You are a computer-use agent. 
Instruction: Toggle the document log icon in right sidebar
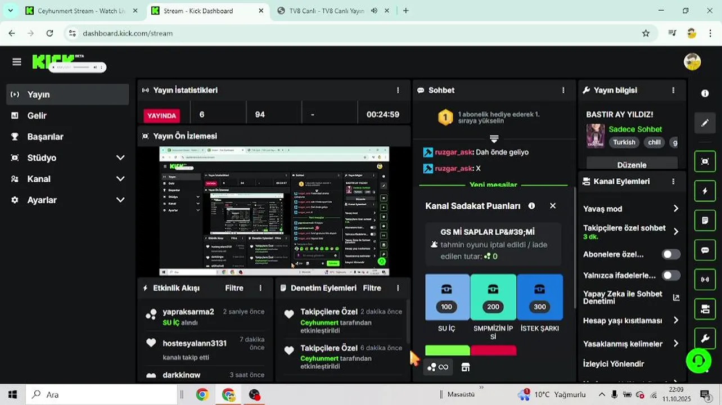[705, 220]
